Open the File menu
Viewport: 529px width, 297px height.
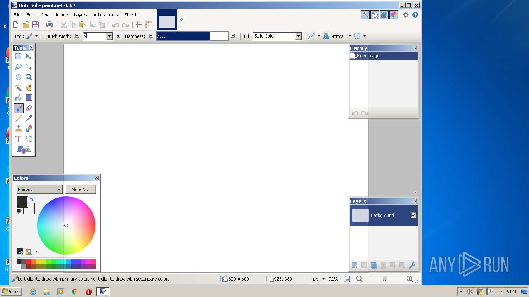point(17,15)
